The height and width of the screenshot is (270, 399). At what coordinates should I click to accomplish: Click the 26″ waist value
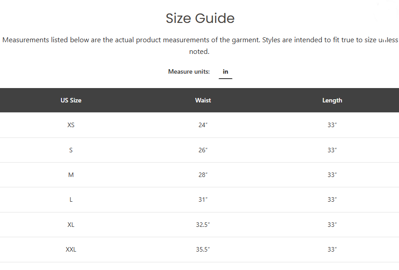203,150
